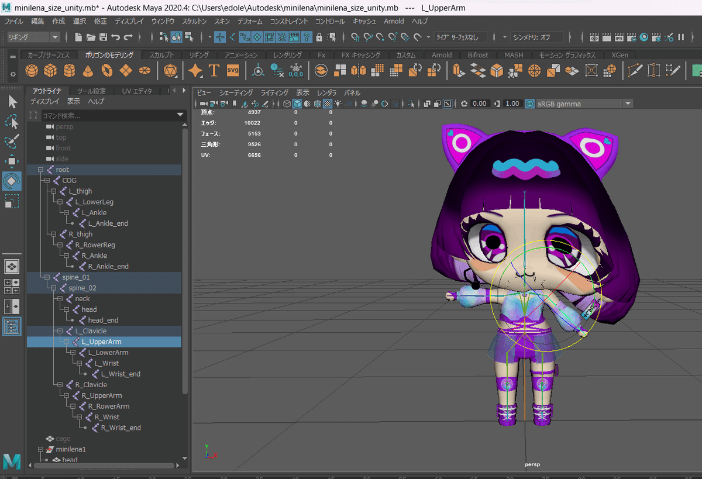Click the Multi-Cut tool shelf icon

pyautogui.click(x=635, y=71)
